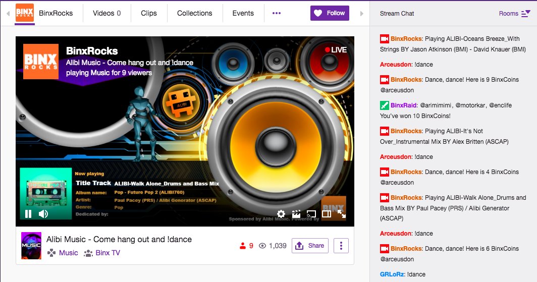This screenshot has height=282, width=537.
Task: Open the three-dot more tabs menu
Action: [277, 13]
